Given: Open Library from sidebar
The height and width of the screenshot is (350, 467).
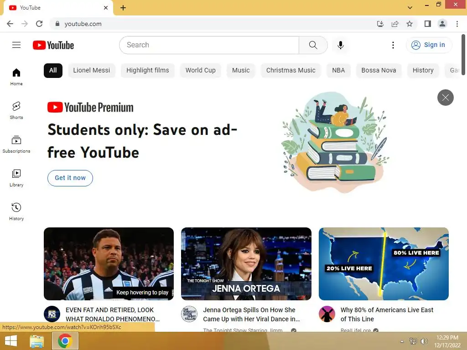Looking at the screenshot, I should pyautogui.click(x=16, y=178).
